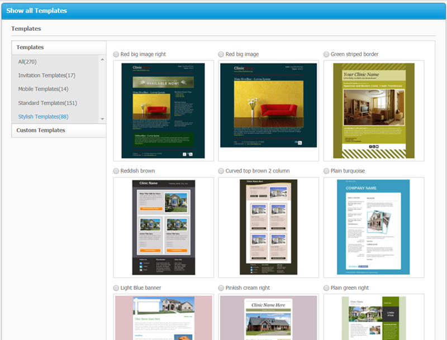This screenshot has height=340, width=447.
Task: Click the Green striped border template thumbnail
Action: coord(374,111)
